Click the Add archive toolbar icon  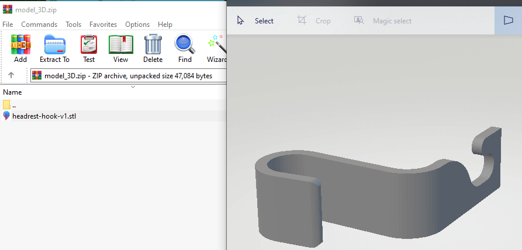coord(20,48)
